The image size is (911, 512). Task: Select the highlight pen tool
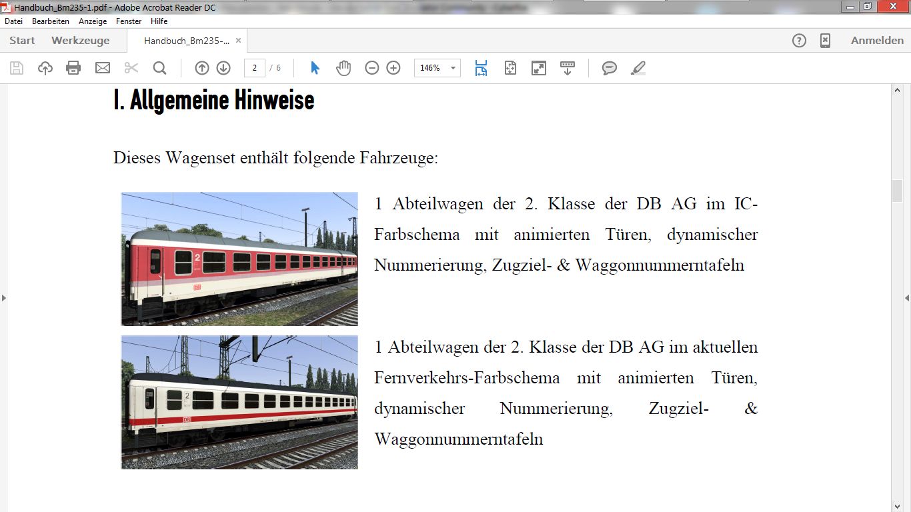pyautogui.click(x=638, y=68)
